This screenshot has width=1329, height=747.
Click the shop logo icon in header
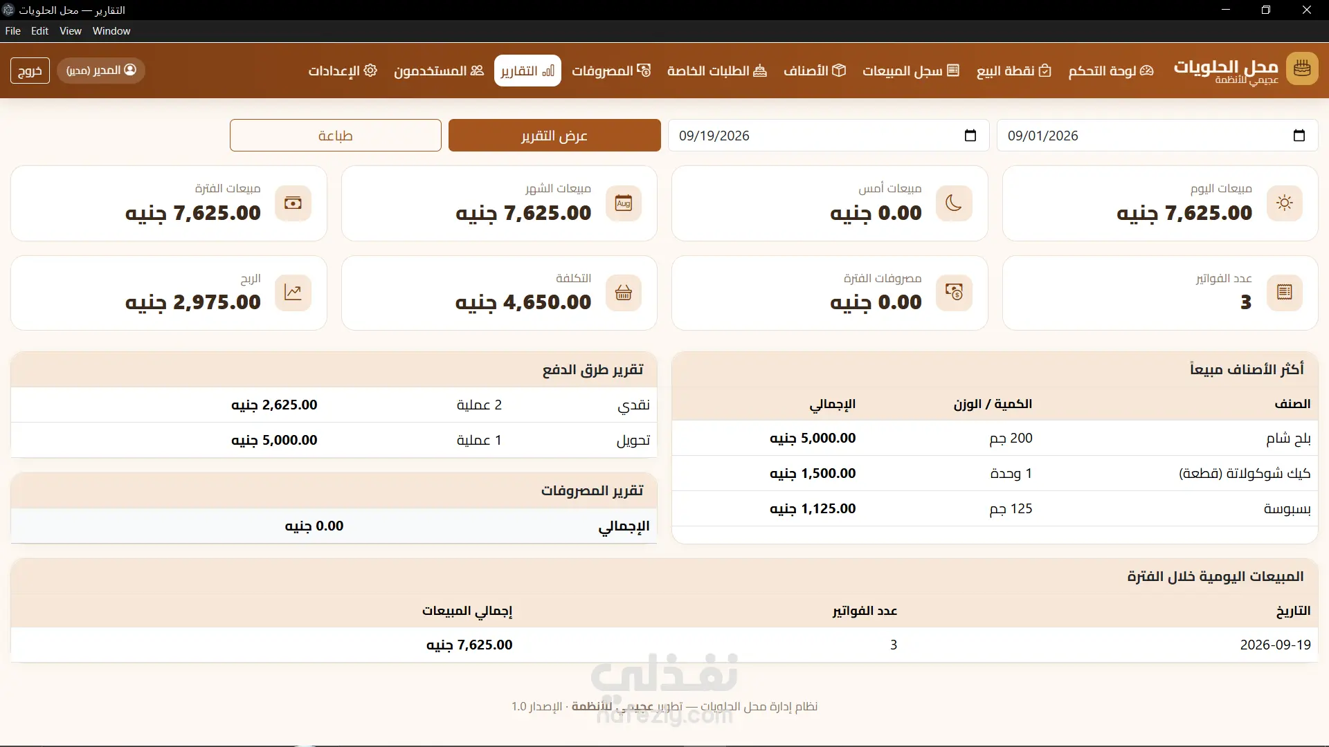[x=1302, y=69]
